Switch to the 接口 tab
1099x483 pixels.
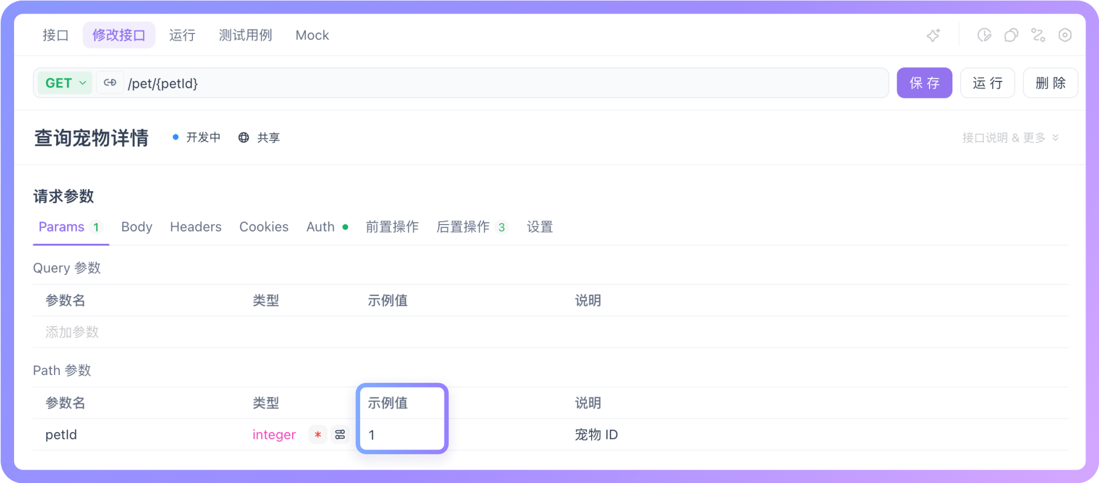coord(56,35)
